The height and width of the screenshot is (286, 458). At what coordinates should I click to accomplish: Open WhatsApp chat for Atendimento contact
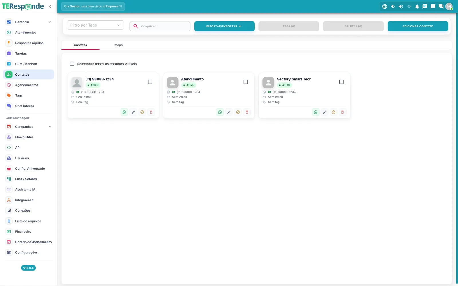[x=220, y=112]
